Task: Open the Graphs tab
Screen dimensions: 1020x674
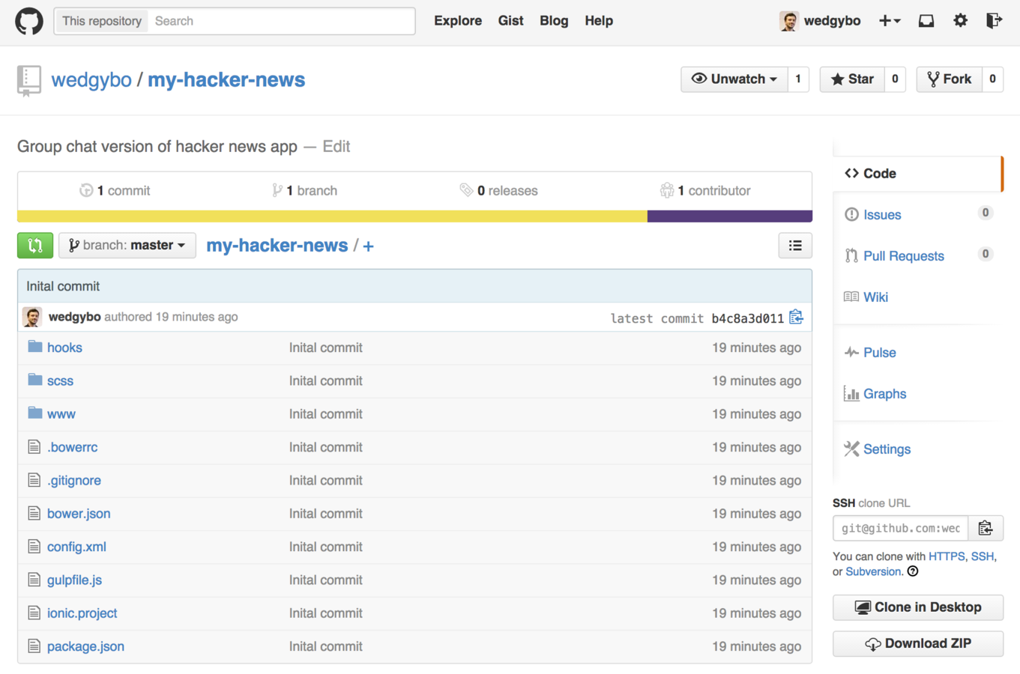Action: [885, 394]
